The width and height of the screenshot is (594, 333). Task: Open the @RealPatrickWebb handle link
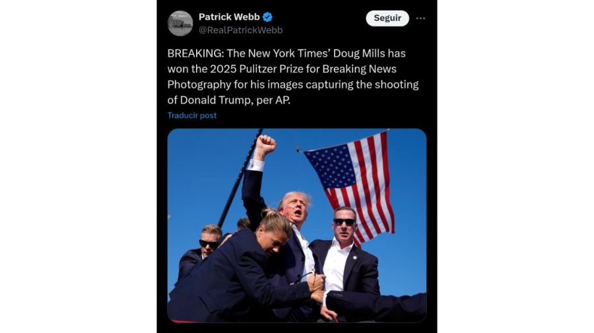click(240, 30)
